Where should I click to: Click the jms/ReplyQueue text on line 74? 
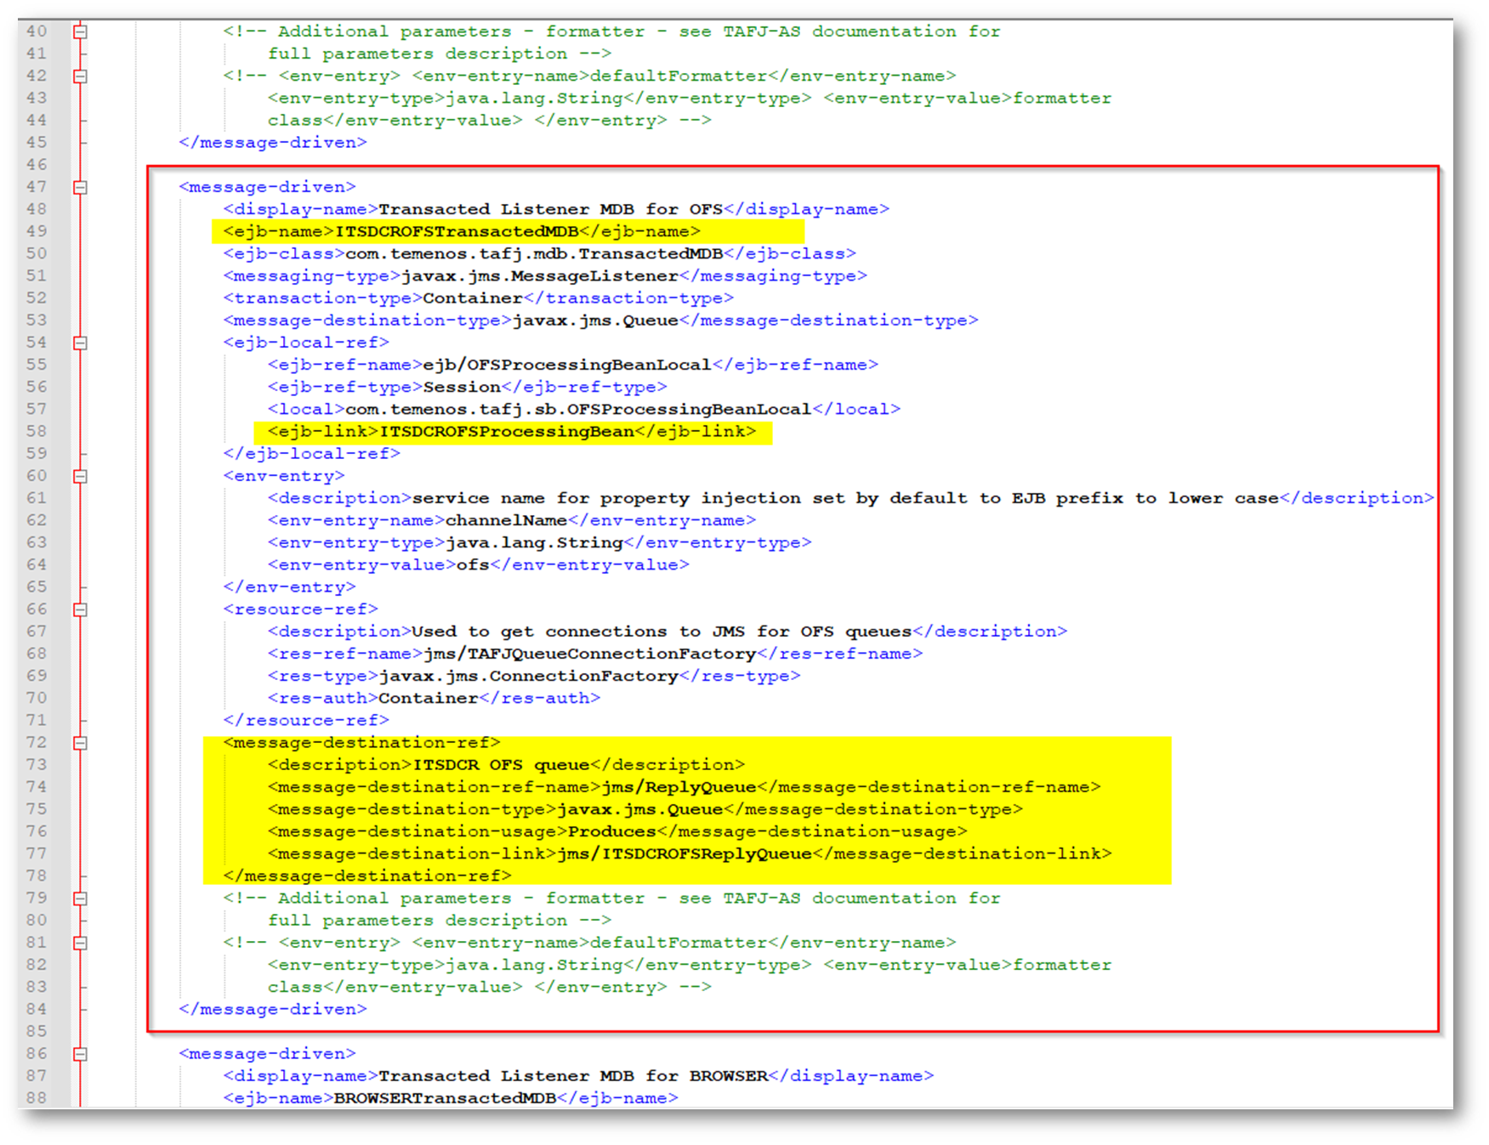[x=679, y=787]
